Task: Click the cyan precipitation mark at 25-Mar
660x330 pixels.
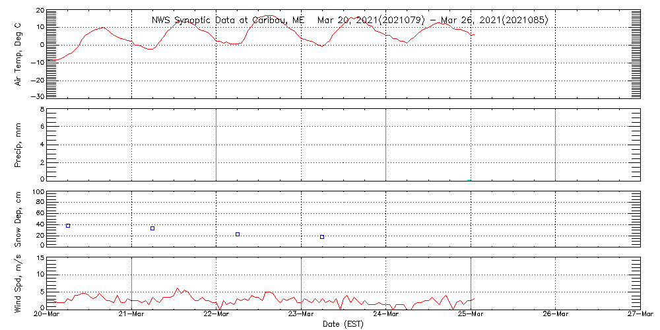Action: point(469,180)
